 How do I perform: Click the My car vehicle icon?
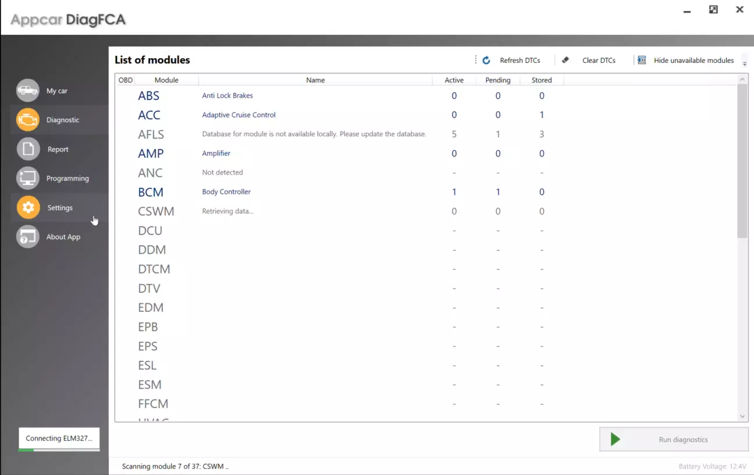pyautogui.click(x=28, y=91)
